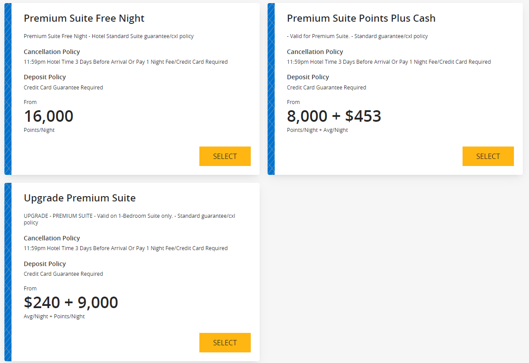Click the Upgrade Premium Suite card title
529x363 pixels.
[x=80, y=198]
